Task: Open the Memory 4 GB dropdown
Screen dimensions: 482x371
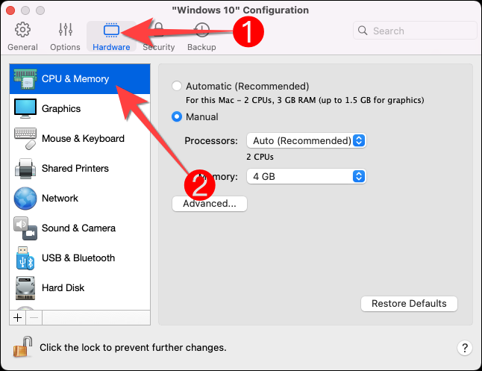Action: (306, 176)
